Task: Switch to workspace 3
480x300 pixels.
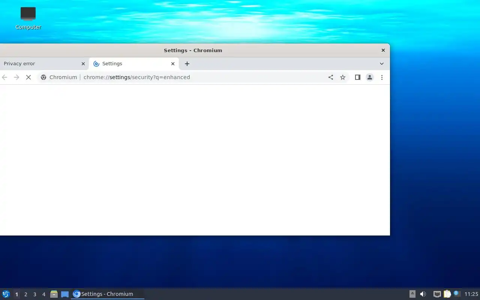Action: click(x=34, y=294)
